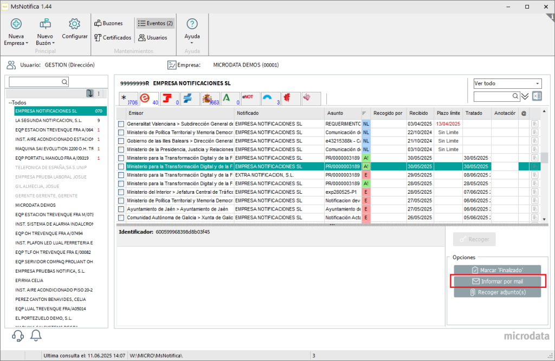Tick the checkbox for the Ministerio del Interior row
This screenshot has height=361, width=555.
tap(121, 192)
